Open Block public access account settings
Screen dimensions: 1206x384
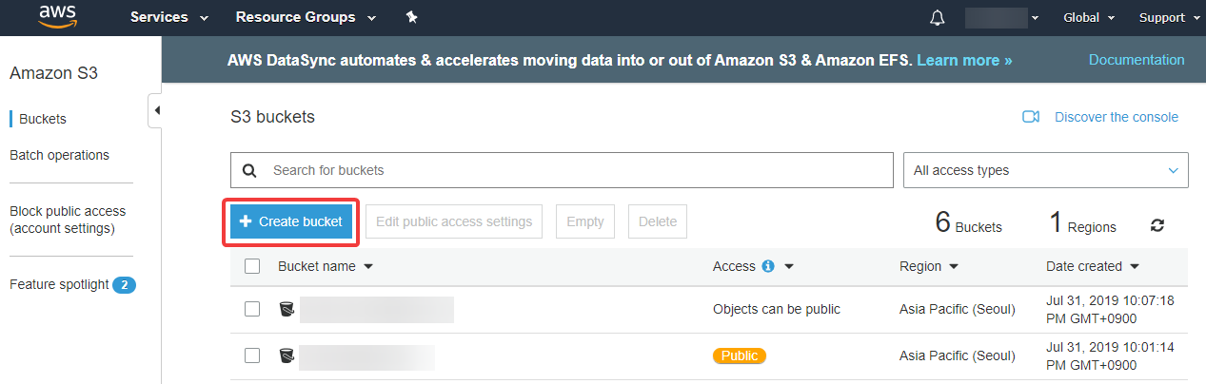[x=68, y=220]
